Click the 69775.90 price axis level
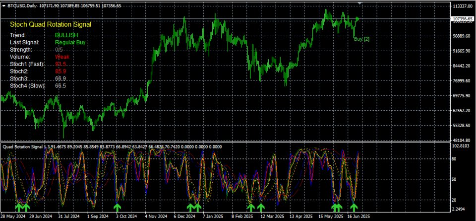The height and width of the screenshot is (221, 476). tap(462, 96)
